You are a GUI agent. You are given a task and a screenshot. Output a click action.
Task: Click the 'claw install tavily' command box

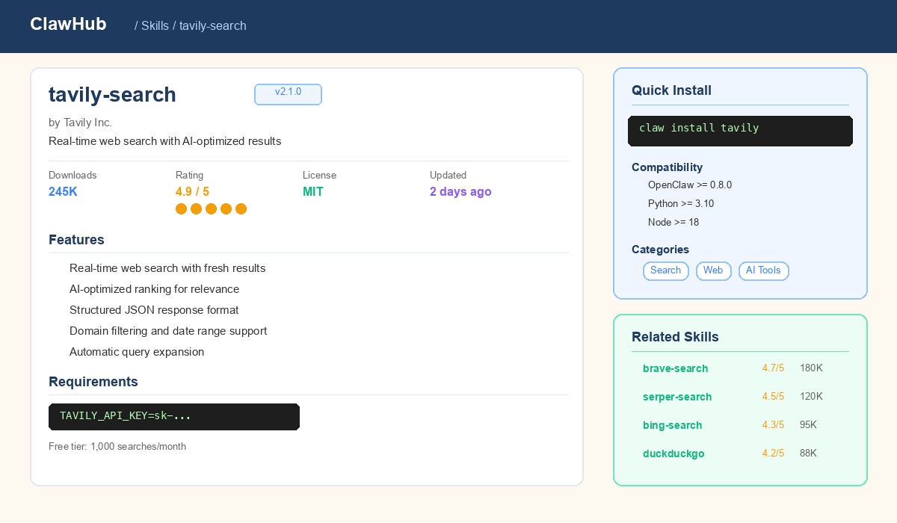click(x=740, y=131)
